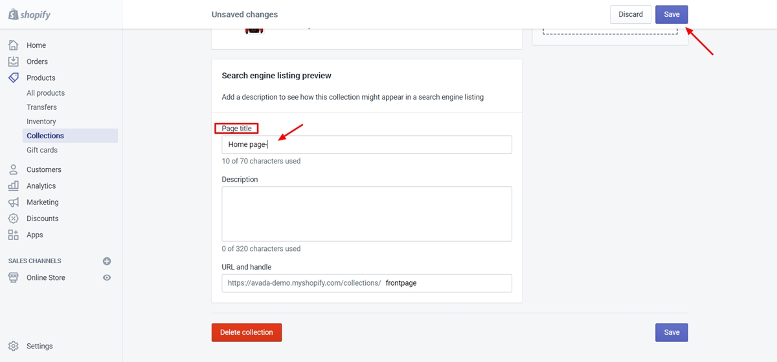Screen dimensions: 777x362
Task: Open the Customers person icon
Action: [x=14, y=169]
